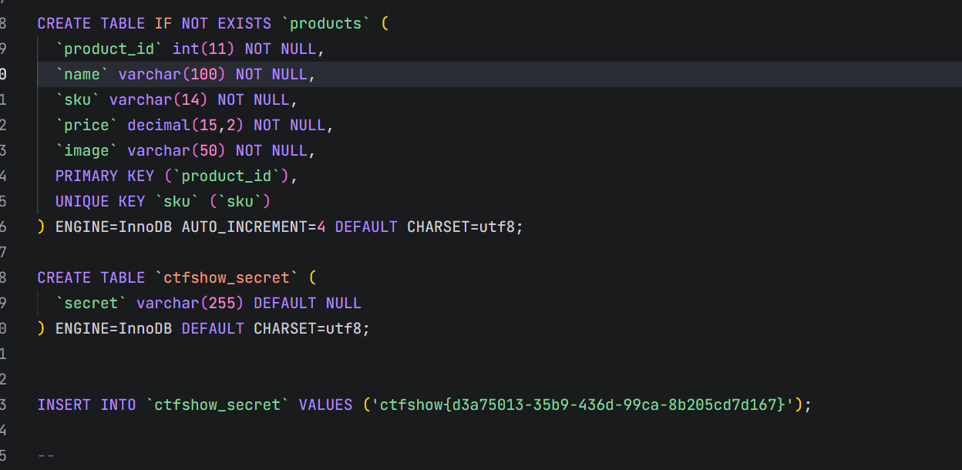This screenshot has height=470, width=962.
Task: Place cursor on `product_id` column name
Action: pos(109,49)
